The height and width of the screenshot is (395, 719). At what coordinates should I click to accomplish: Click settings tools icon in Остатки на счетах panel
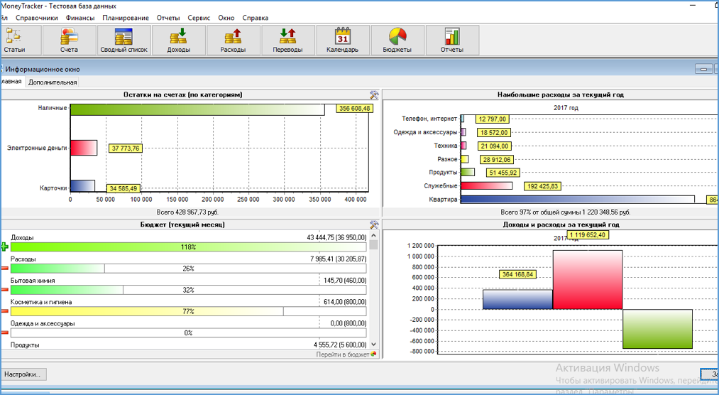(x=374, y=94)
